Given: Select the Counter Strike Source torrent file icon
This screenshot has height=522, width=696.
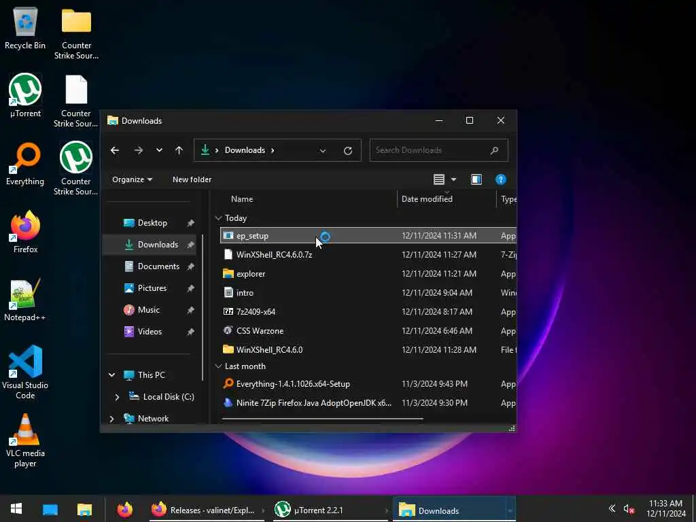Looking at the screenshot, I should point(76,169).
